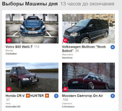Open Volkswagen Multivan "Noob Saibot" link

point(84,49)
